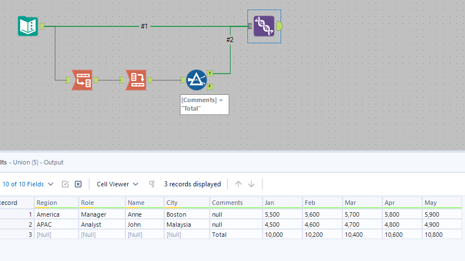Image resolution: width=465 pixels, height=261 pixels.
Task: Click the first orange tool's output anchor
Action: pyautogui.click(x=96, y=80)
